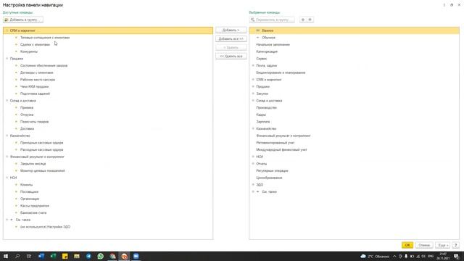
Task: Select 'Поставщики' command
Action: (x=29, y=191)
